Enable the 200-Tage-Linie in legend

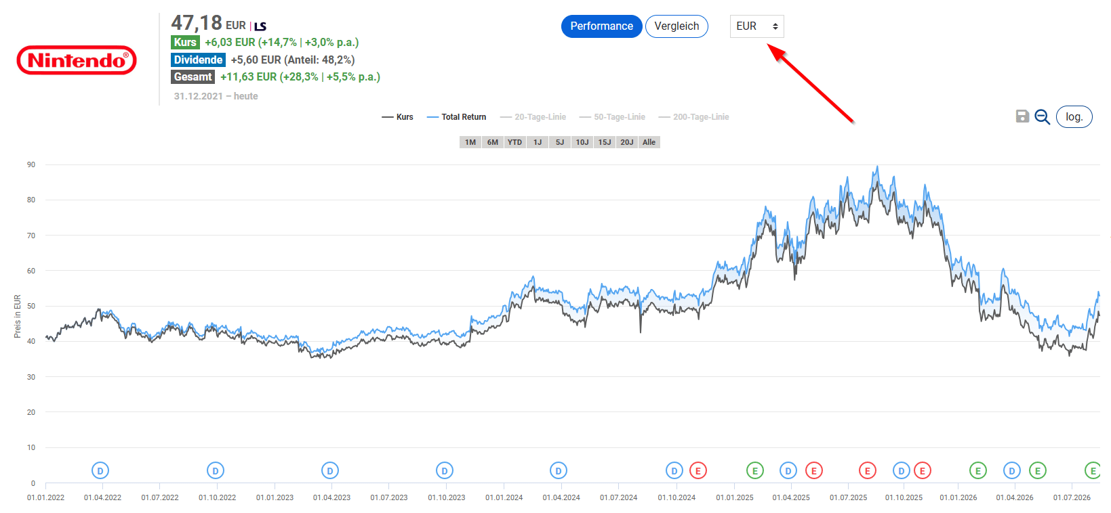[693, 117]
